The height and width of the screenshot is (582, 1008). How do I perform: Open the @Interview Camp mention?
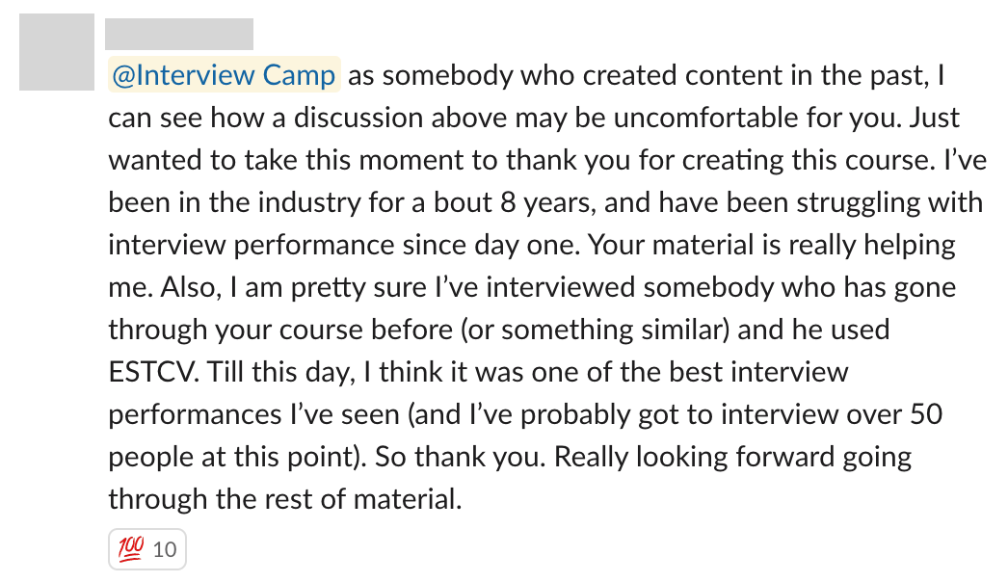coord(224,74)
